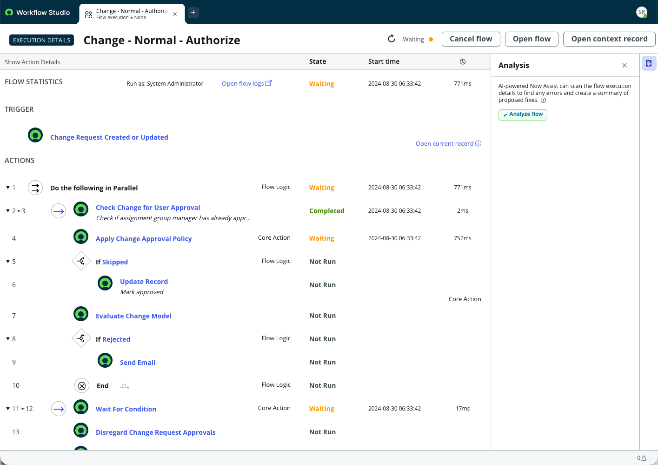Open flow logs link
Screen dimensions: 658x465
246,83
